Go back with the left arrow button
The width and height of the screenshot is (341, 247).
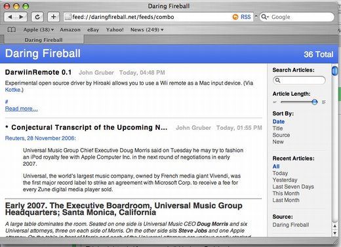coord(10,17)
